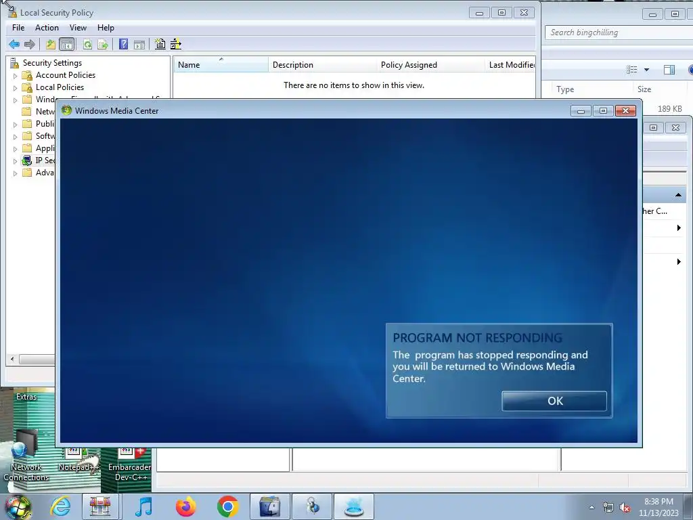The width and height of the screenshot is (693, 520).
Task: Switch to the Windows Media Center taskbar button
Action: [354, 506]
